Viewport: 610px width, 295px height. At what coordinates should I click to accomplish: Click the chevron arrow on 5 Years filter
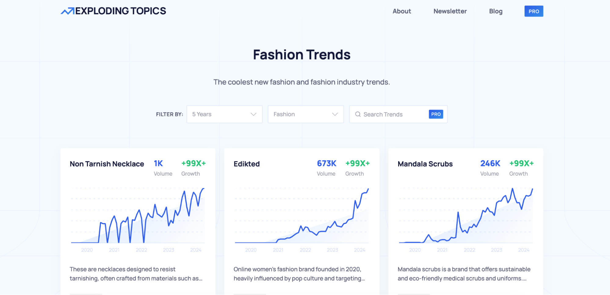253,114
